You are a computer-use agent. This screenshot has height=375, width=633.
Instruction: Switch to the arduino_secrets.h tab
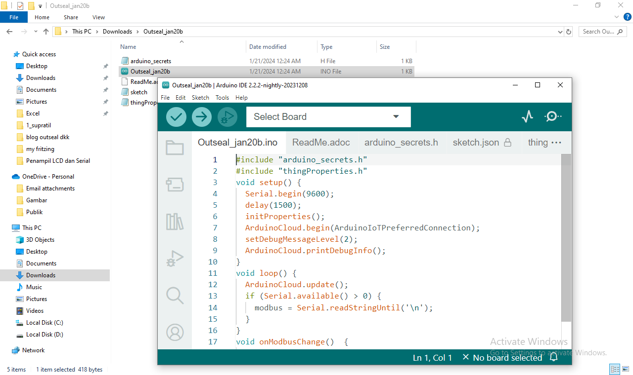click(x=401, y=143)
